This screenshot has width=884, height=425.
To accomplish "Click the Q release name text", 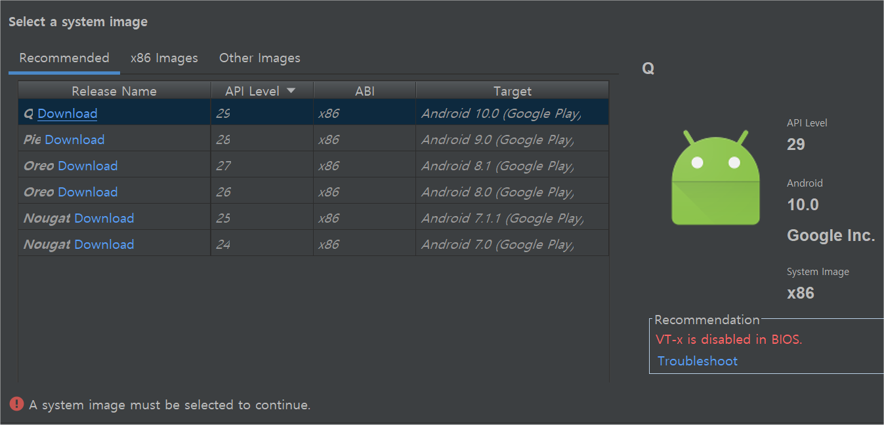I will click(28, 114).
